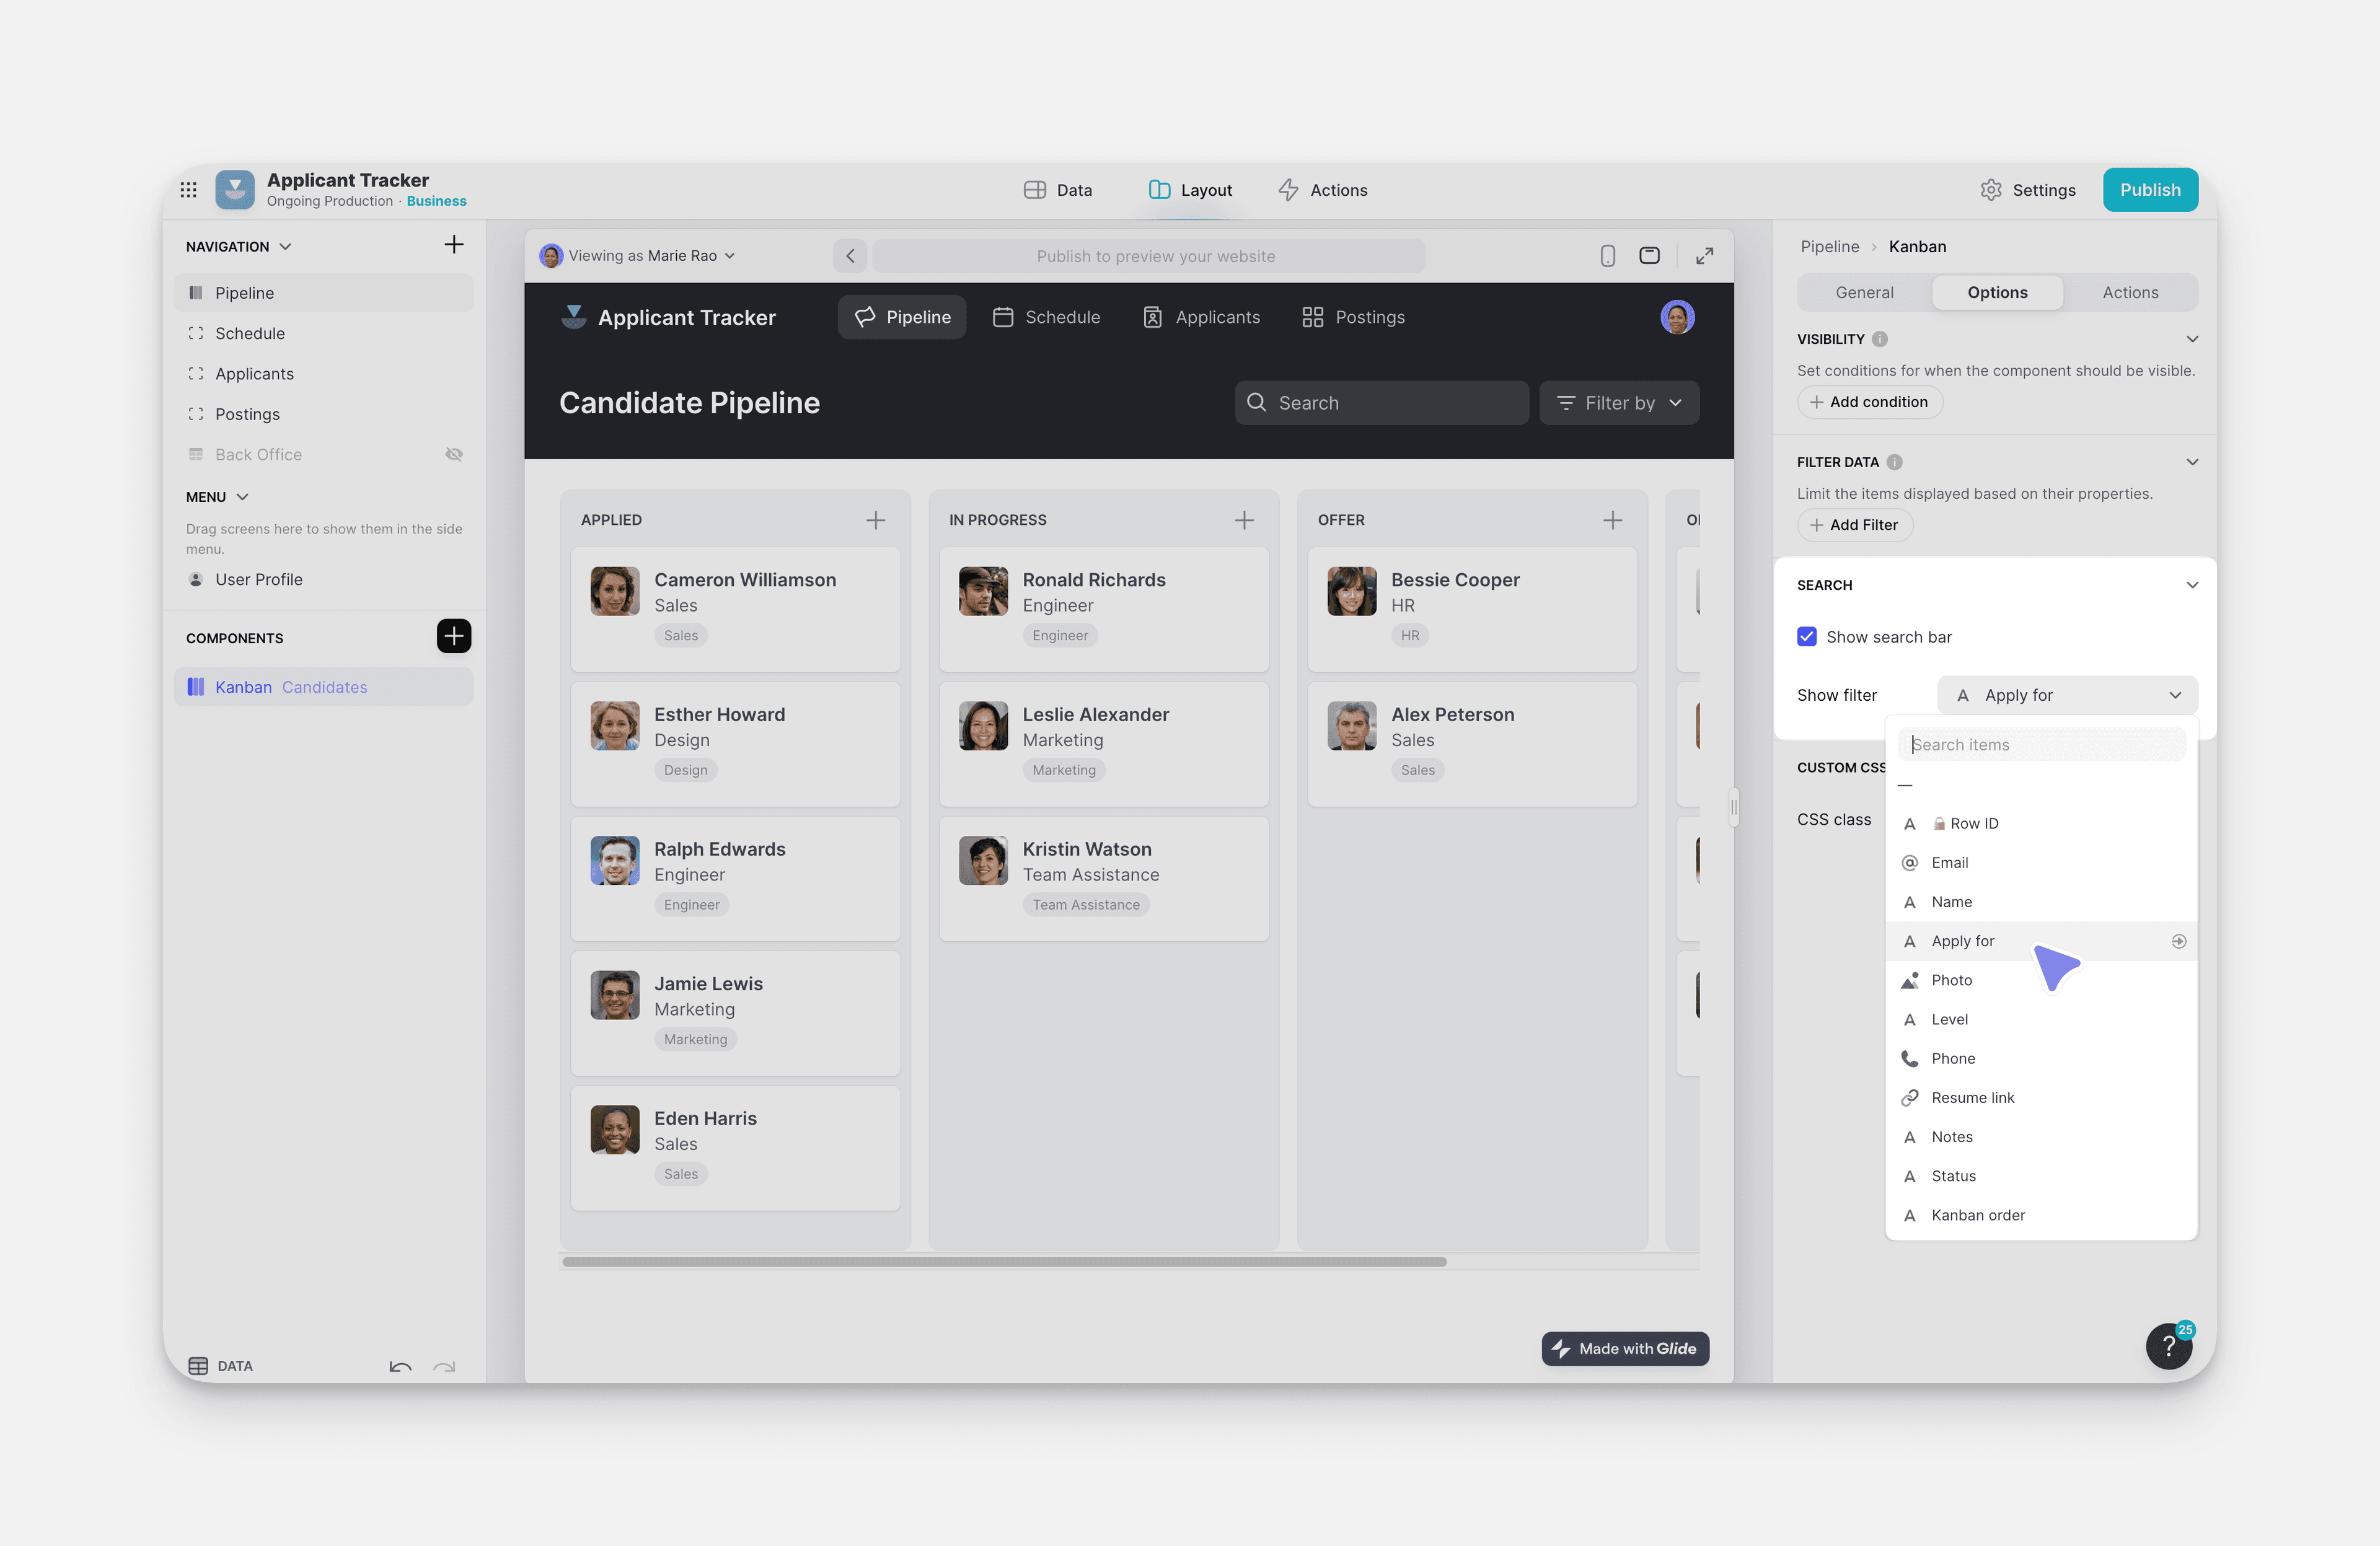2380x1546 pixels.
Task: Open help question mark button
Action: (x=2168, y=1346)
